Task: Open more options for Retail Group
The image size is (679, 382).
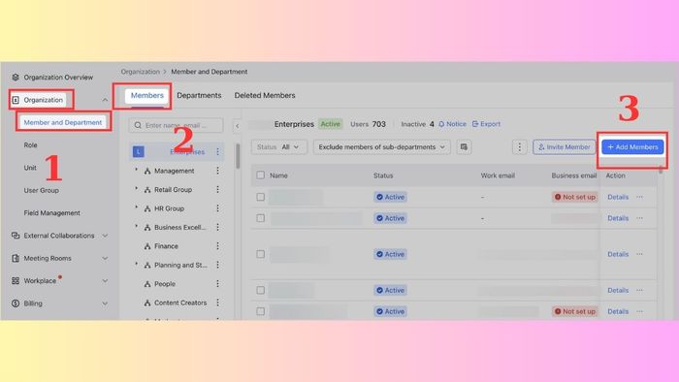Action: [x=218, y=189]
